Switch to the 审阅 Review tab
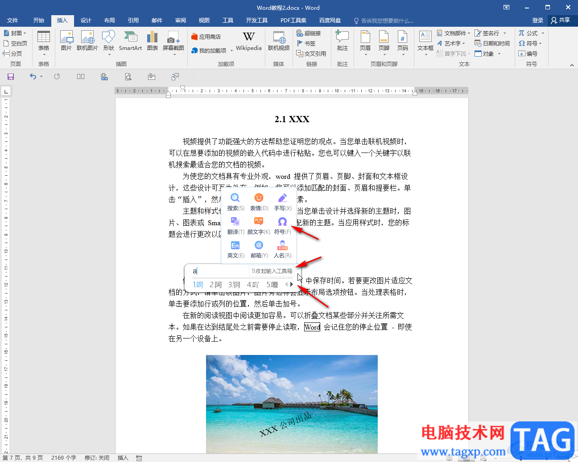Image resolution: width=578 pixels, height=462 pixels. (x=181, y=21)
